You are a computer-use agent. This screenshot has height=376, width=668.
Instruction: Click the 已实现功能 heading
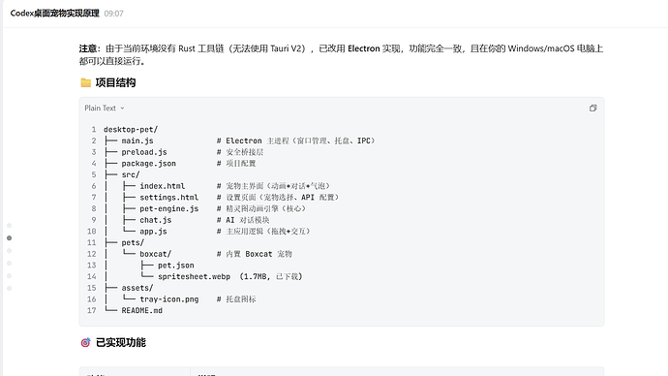click(121, 343)
